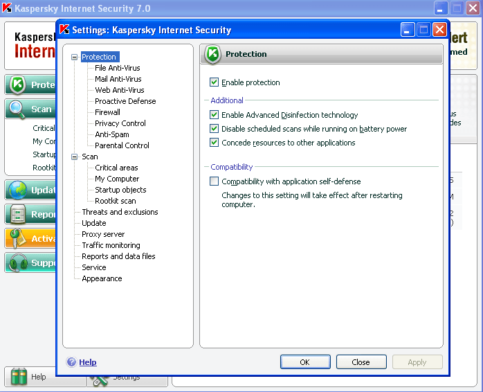
Task: Toggle Enable Advanced Disinfection technology
Action: tap(214, 115)
